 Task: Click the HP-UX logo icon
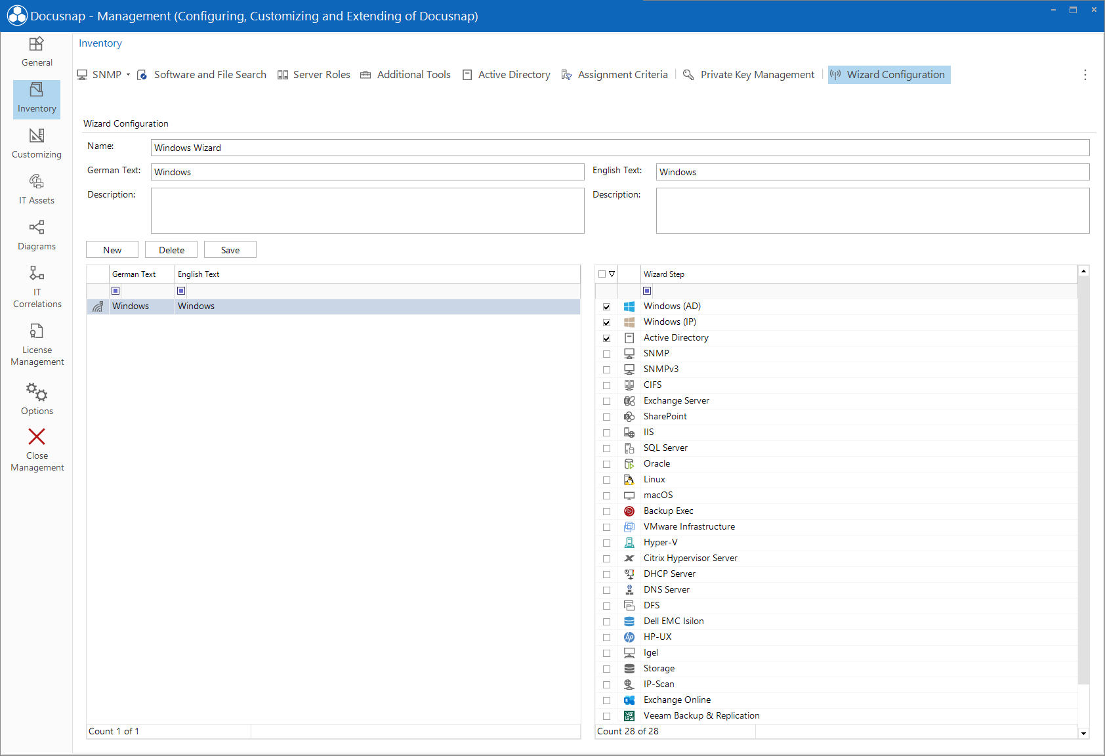click(x=629, y=637)
